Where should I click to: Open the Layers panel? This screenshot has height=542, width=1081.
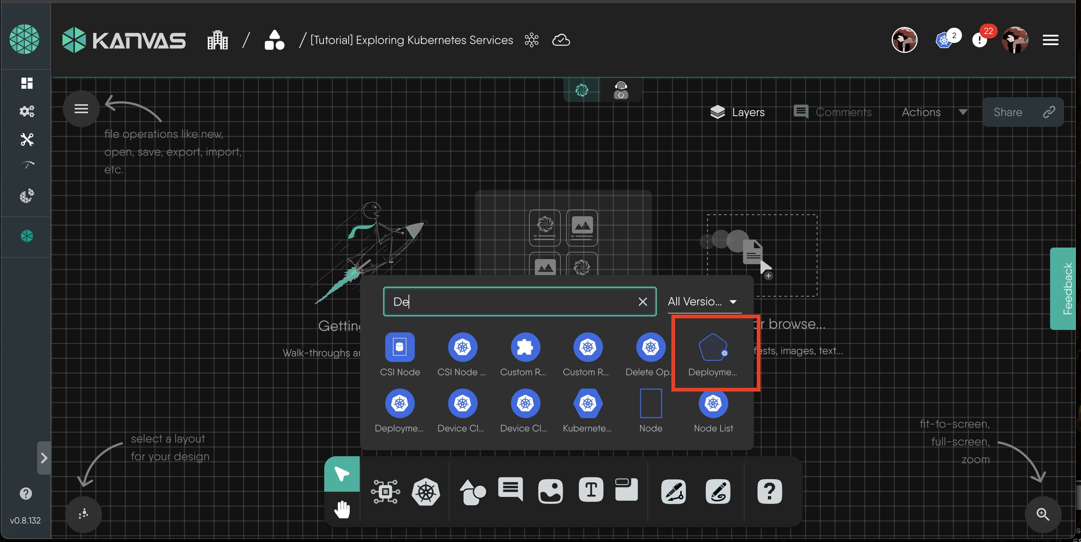(737, 112)
